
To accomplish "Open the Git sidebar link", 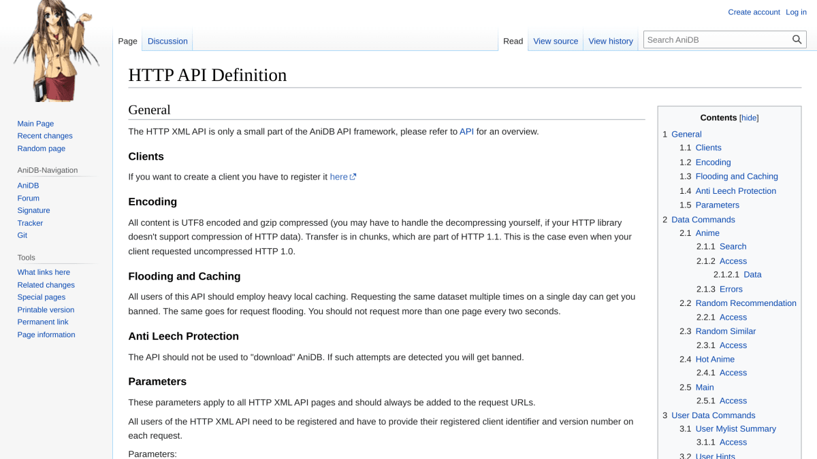I will pos(22,235).
